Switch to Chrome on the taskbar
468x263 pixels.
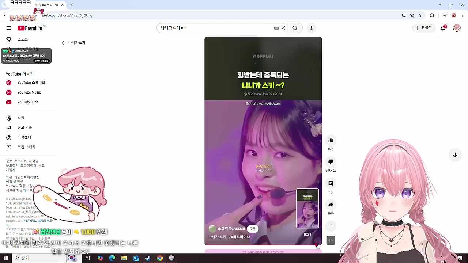tap(160, 258)
